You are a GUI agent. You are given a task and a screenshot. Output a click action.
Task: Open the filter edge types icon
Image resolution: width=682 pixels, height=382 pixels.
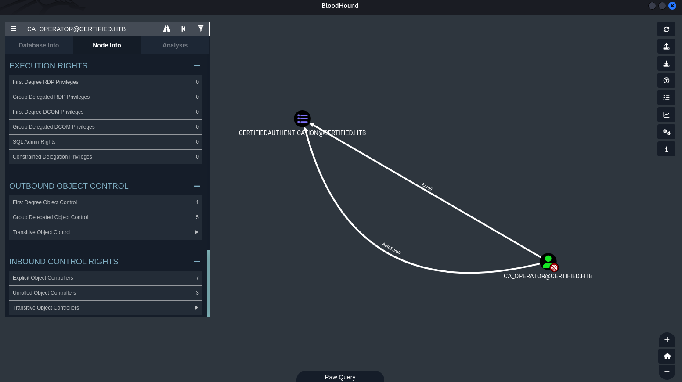(x=201, y=29)
